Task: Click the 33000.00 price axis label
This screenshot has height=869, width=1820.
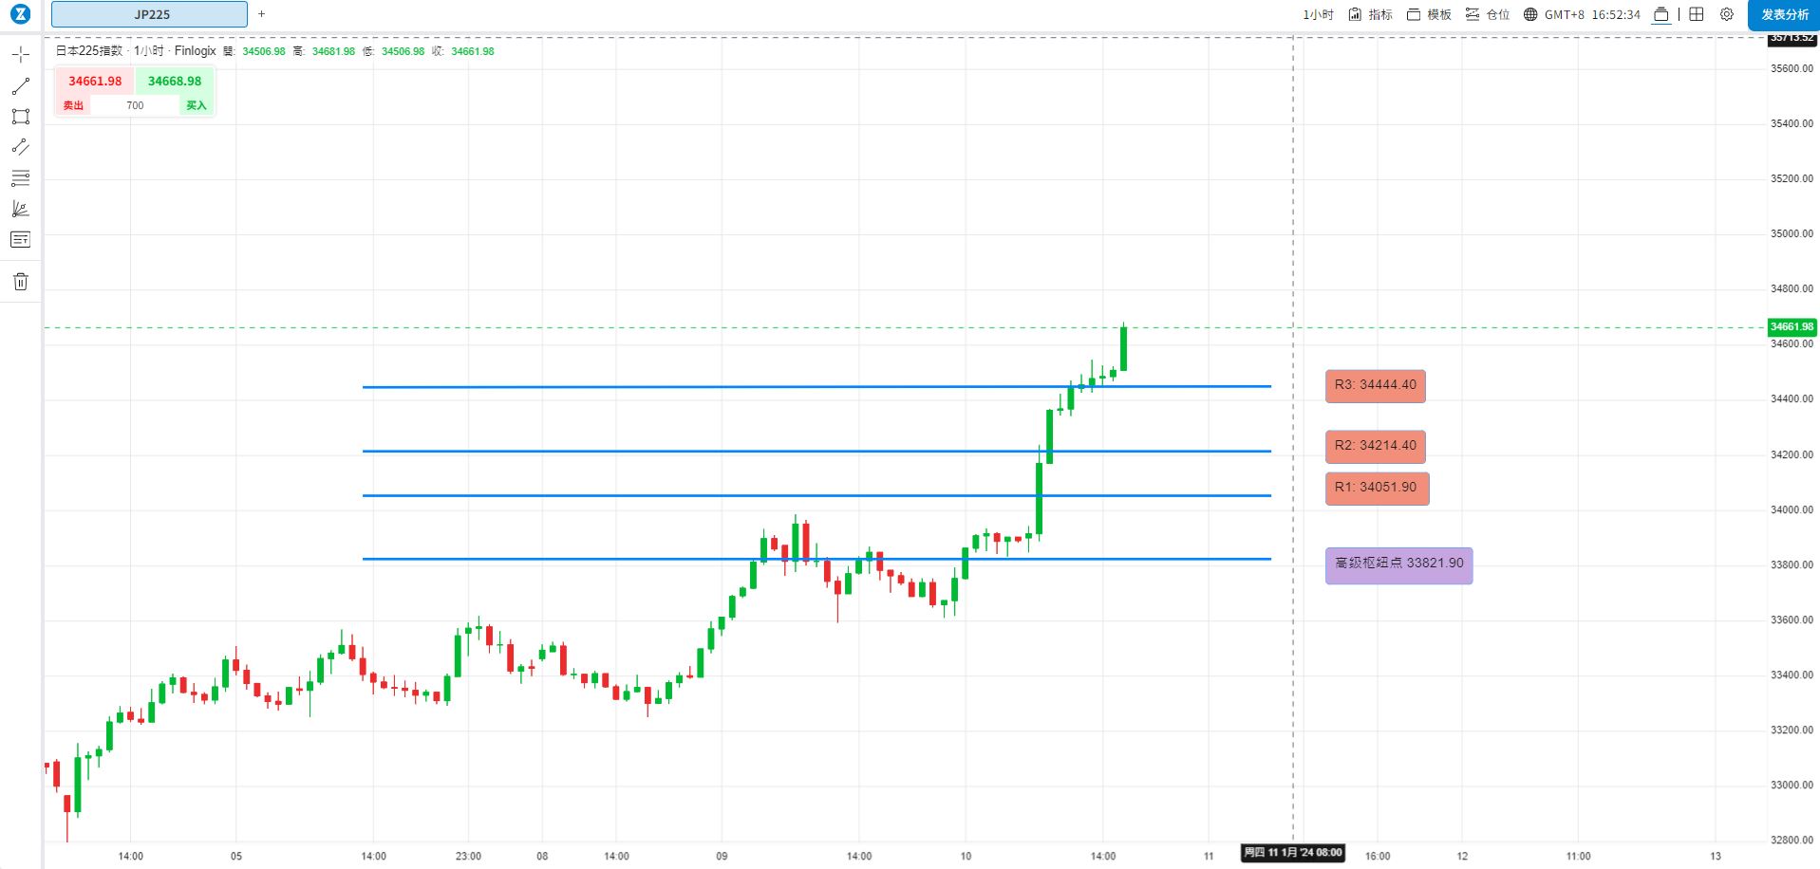Action: coord(1792,786)
